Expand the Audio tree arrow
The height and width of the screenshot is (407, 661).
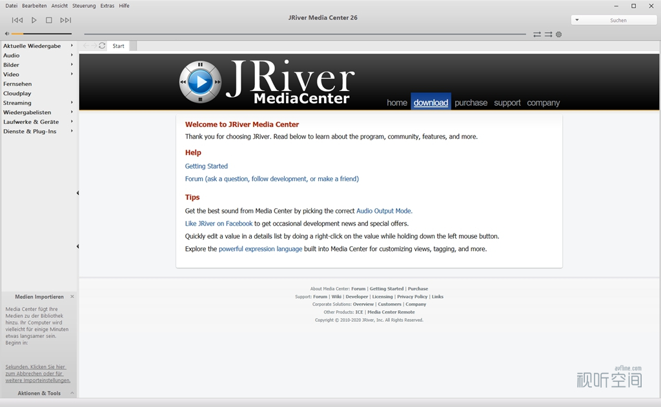pyautogui.click(x=72, y=55)
